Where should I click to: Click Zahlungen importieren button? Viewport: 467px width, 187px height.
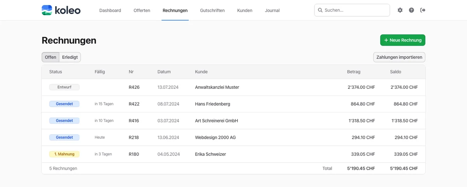[399, 57]
